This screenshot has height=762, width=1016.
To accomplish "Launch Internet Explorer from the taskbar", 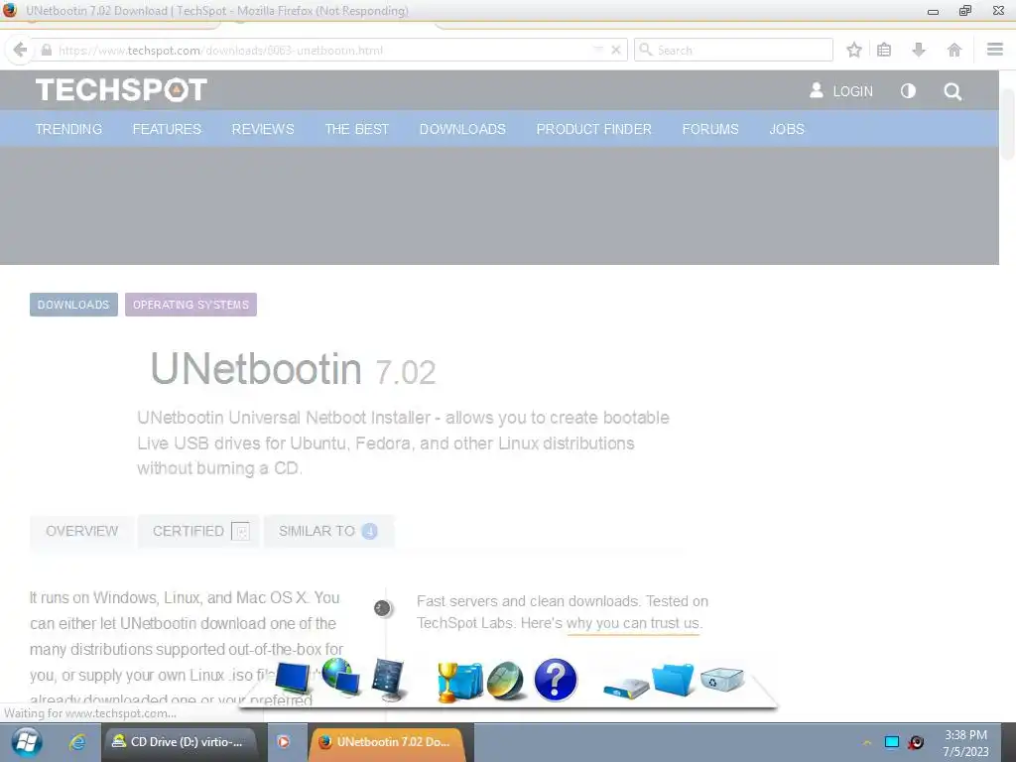I will pyautogui.click(x=77, y=742).
